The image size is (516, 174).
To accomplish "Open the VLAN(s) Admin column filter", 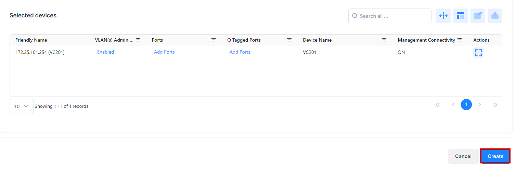I will pyautogui.click(x=138, y=40).
